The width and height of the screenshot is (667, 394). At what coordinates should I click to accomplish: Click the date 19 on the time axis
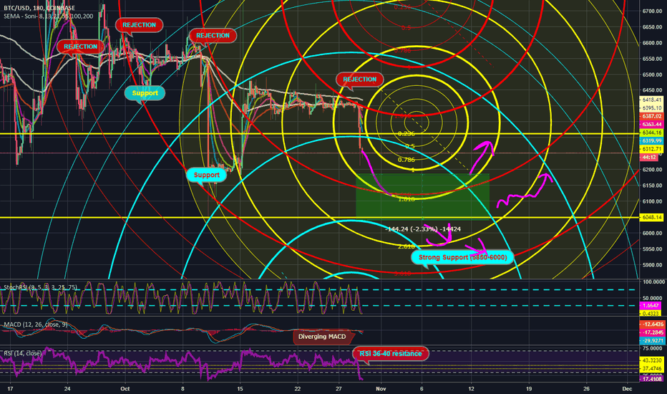pyautogui.click(x=529, y=388)
